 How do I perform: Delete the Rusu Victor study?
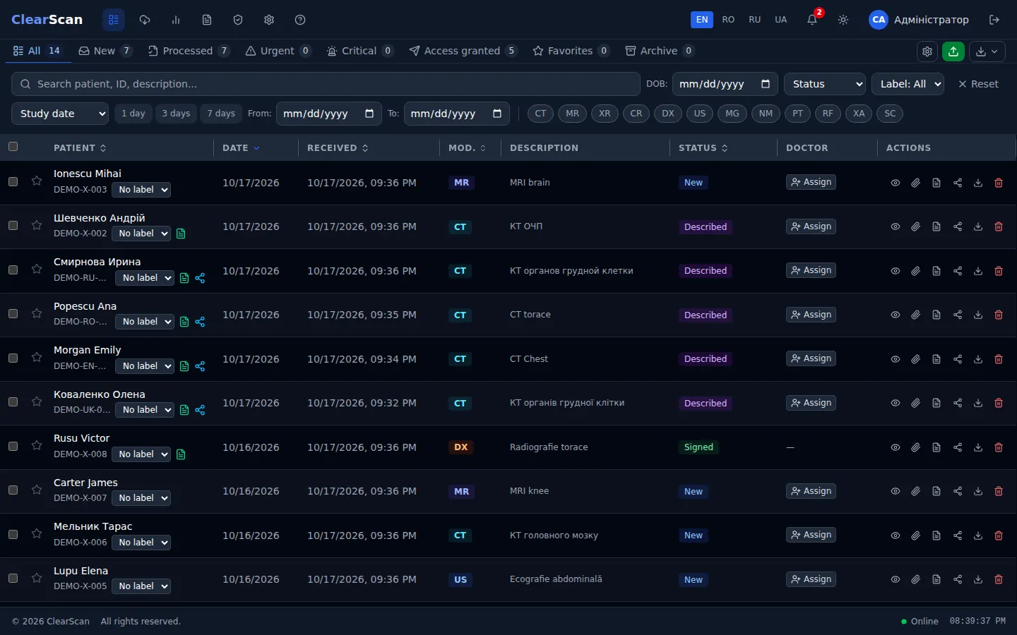tap(999, 447)
